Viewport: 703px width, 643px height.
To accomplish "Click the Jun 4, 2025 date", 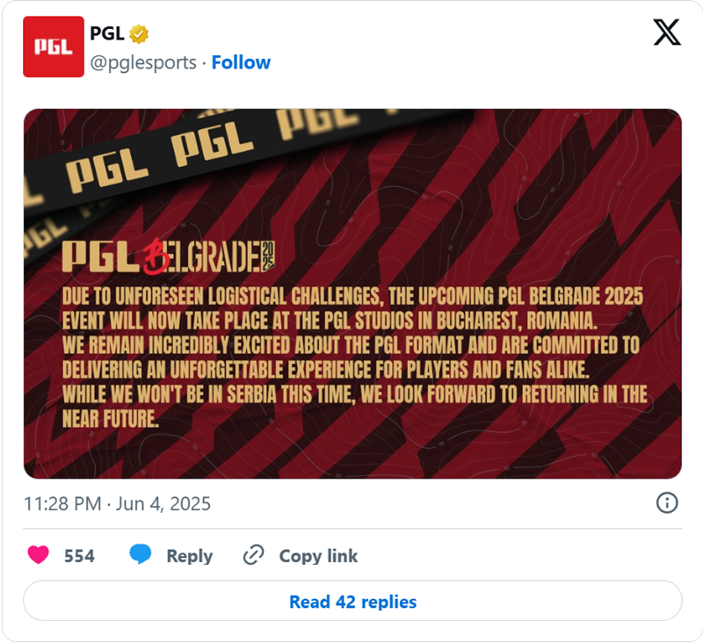I will coord(163,503).
